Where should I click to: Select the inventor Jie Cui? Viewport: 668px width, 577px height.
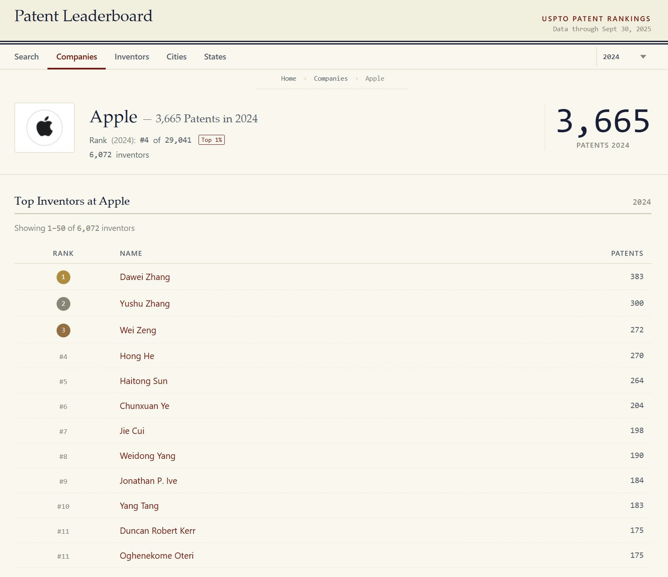(132, 431)
